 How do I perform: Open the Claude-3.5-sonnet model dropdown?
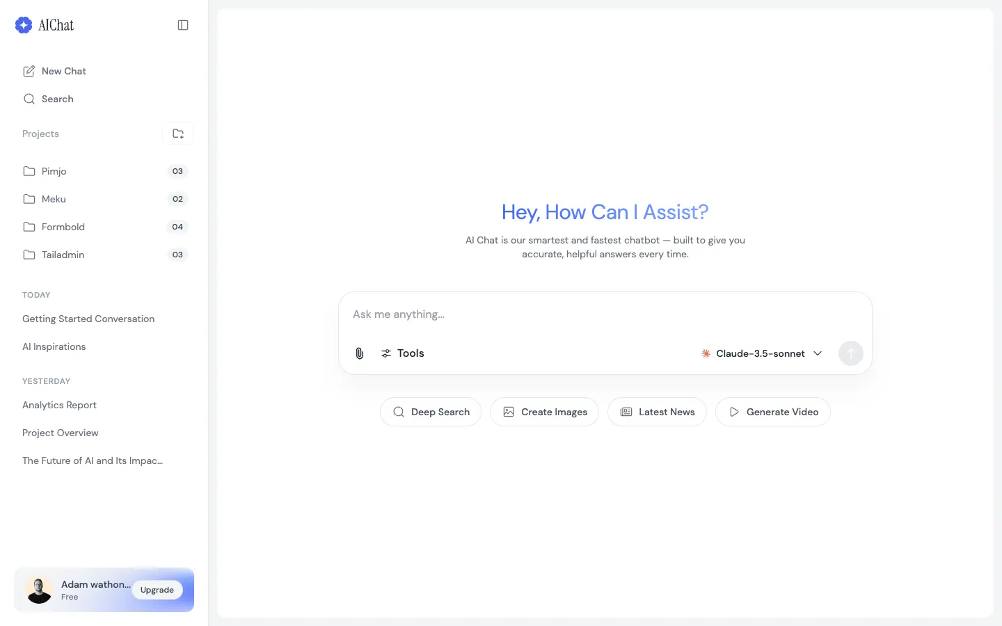(761, 353)
